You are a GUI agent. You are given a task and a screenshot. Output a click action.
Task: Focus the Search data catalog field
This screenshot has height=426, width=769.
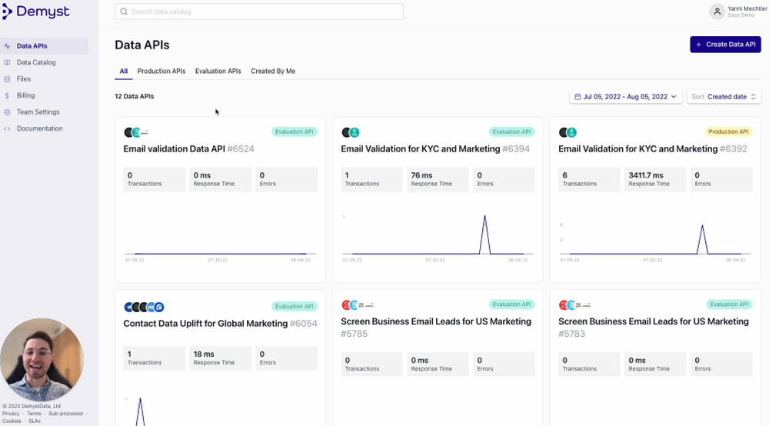point(261,12)
